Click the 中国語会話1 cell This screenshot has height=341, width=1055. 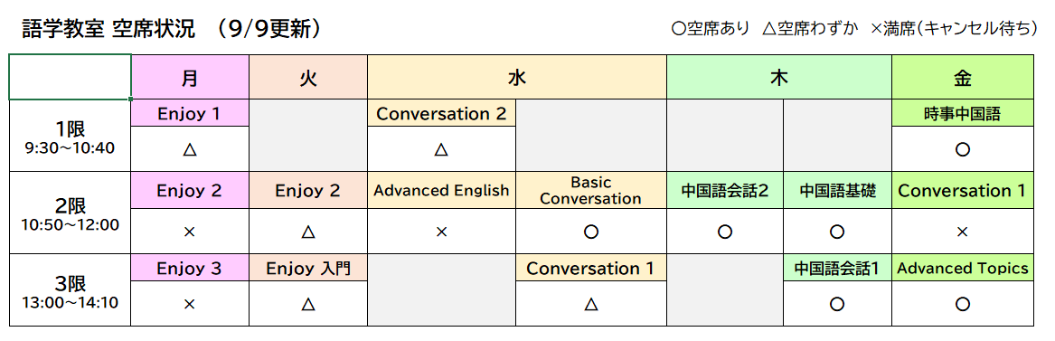click(838, 268)
